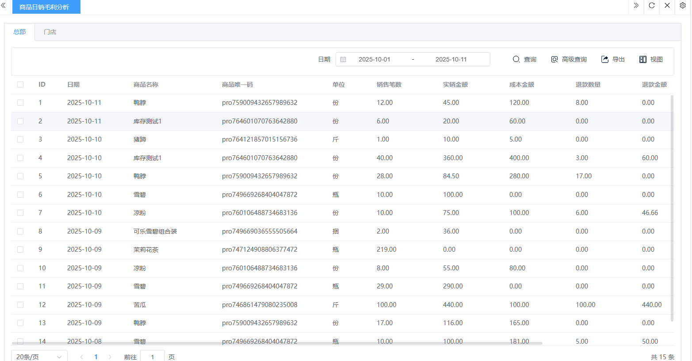Click the end date 2025-10-11 field
692x361 pixels.
(x=451, y=59)
